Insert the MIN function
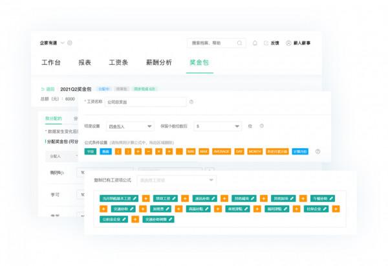Viewport: 388px width, 266px height. point(191,151)
